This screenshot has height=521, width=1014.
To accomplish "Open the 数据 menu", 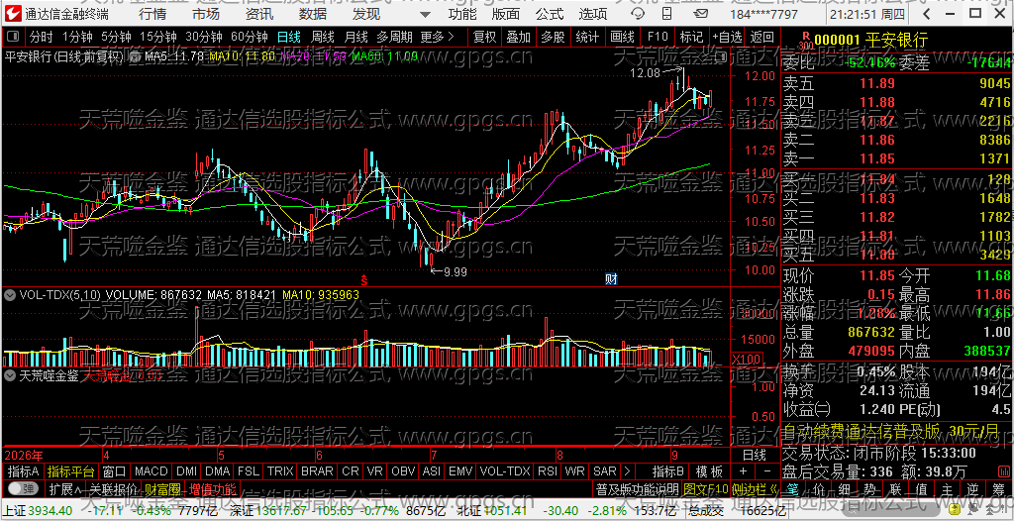I will tap(313, 14).
